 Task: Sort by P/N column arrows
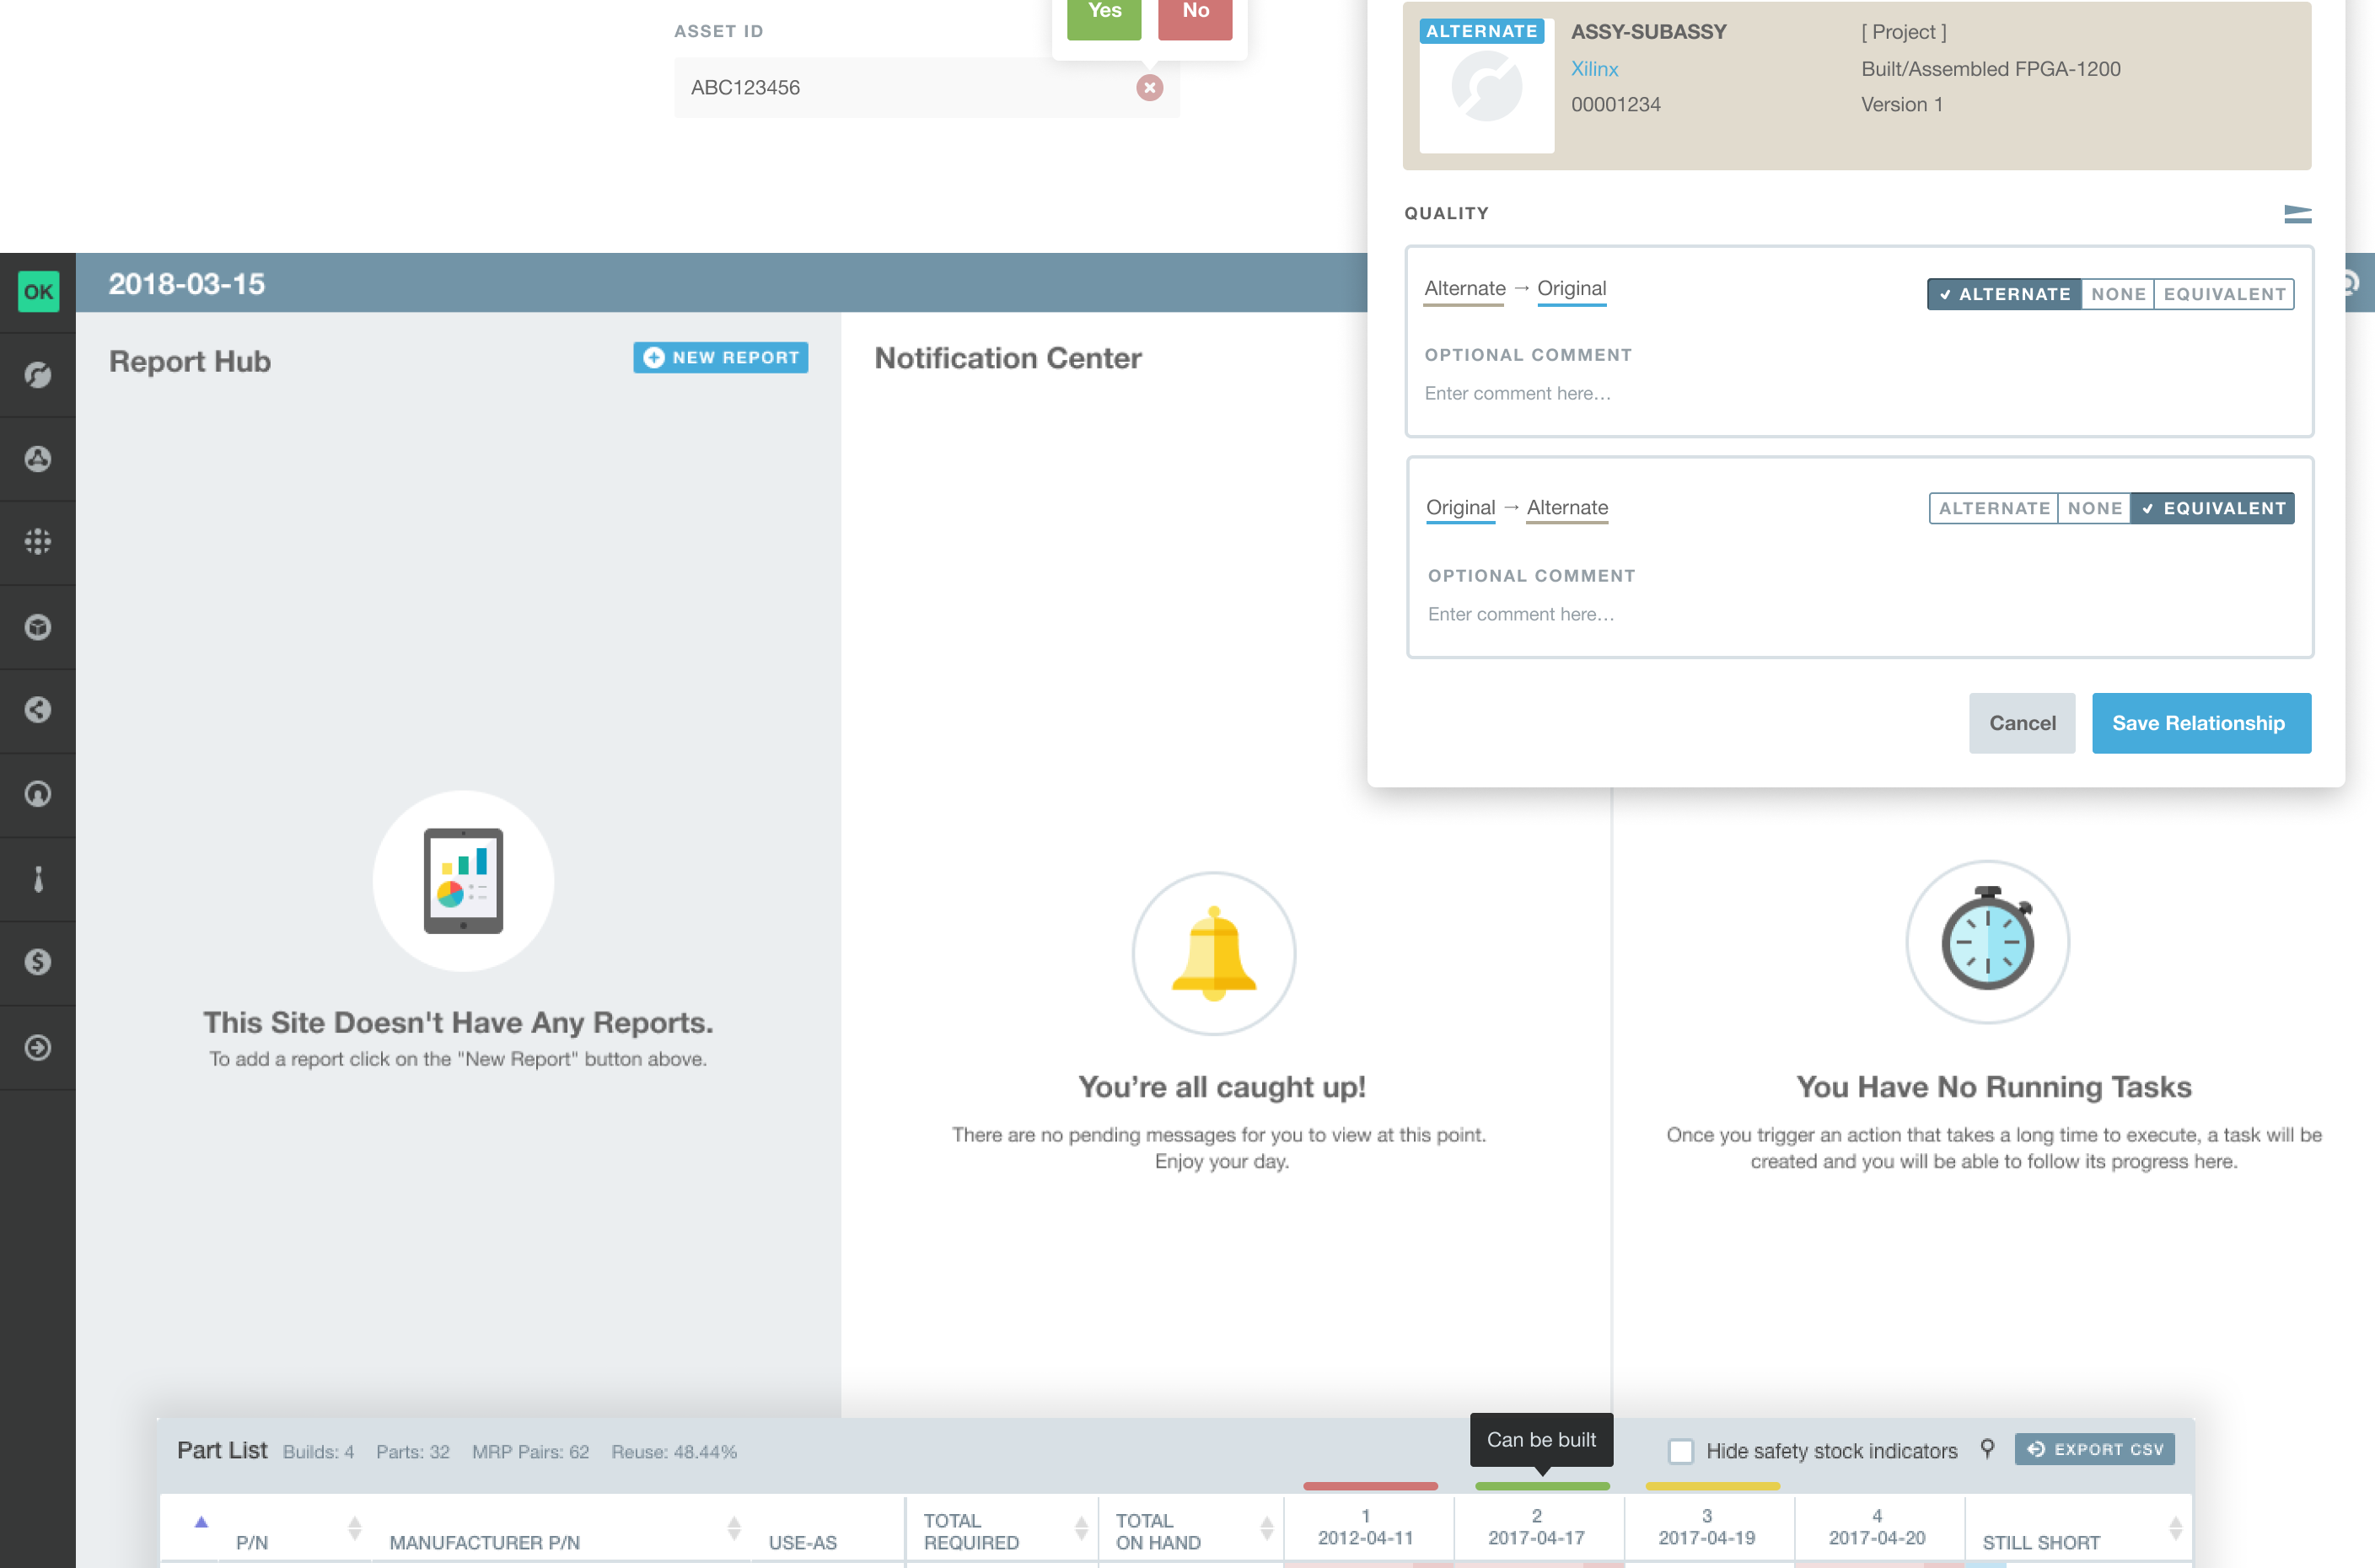354,1528
